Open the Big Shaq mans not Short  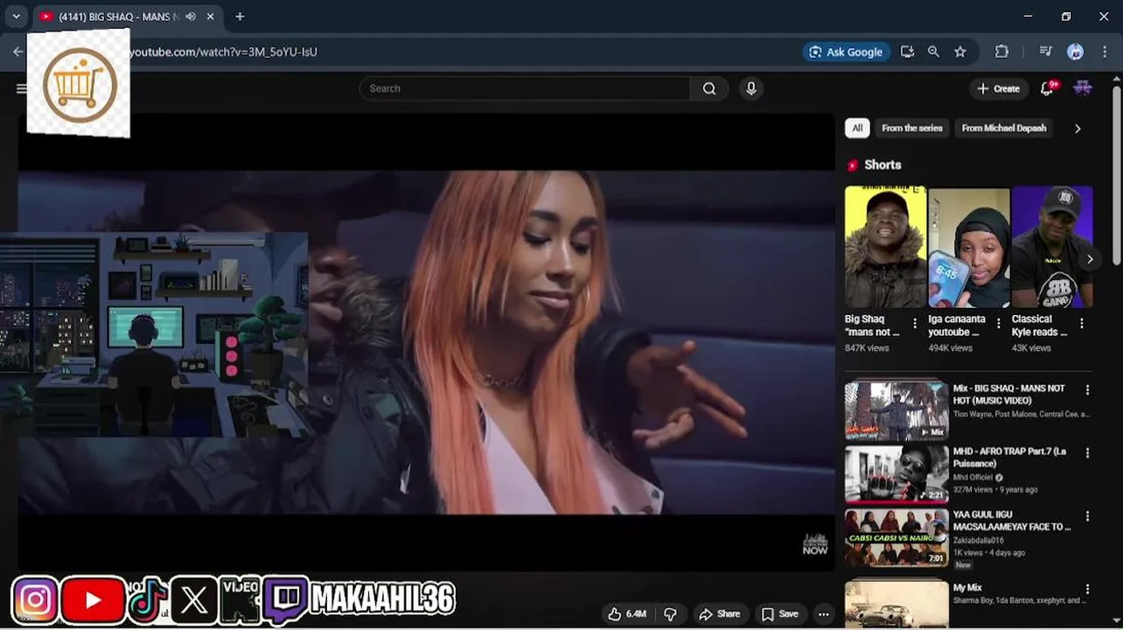(884, 247)
